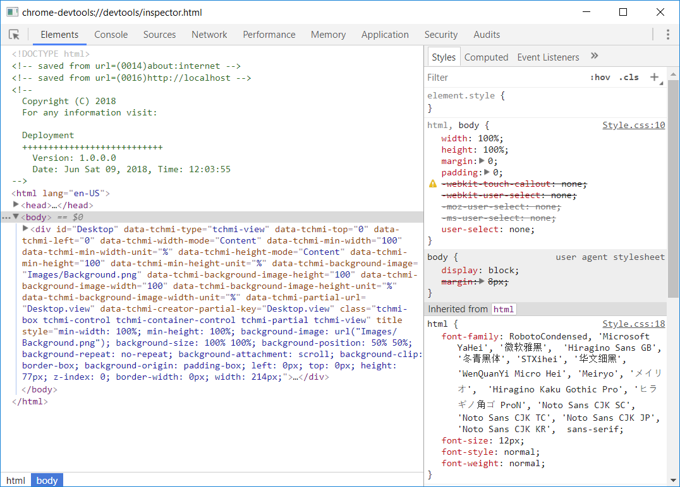Select body in the breadcrumb bar
Viewport: 680px width, 487px height.
[x=47, y=481]
